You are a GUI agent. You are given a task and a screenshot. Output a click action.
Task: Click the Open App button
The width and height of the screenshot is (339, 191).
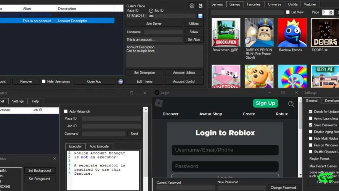(x=94, y=81)
